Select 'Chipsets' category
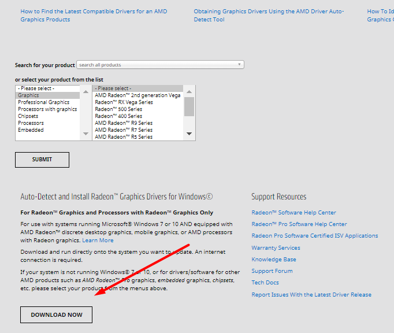394x333 pixels. coord(47,116)
